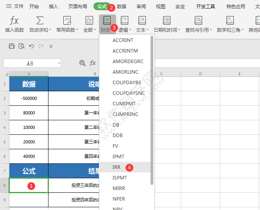The height and width of the screenshot is (210, 260).
Task: Select the 公式 tab
Action: point(102,7)
